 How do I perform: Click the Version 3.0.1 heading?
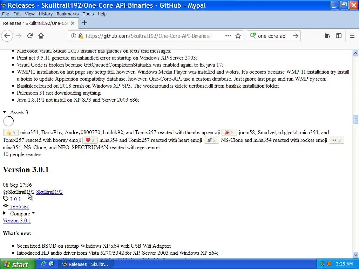pos(26,170)
